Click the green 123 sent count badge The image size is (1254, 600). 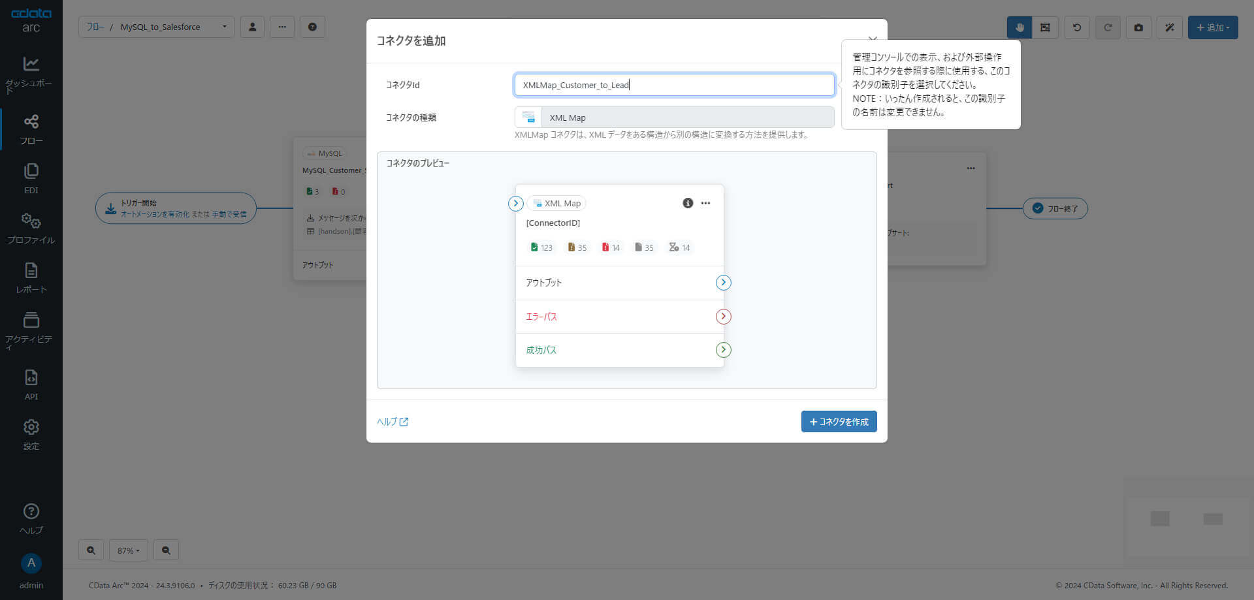[541, 247]
